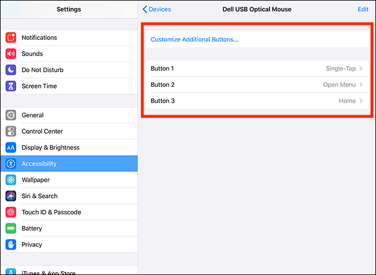Tap the green Battery icon
Image resolution: width=376 pixels, height=275 pixels.
[x=11, y=228]
